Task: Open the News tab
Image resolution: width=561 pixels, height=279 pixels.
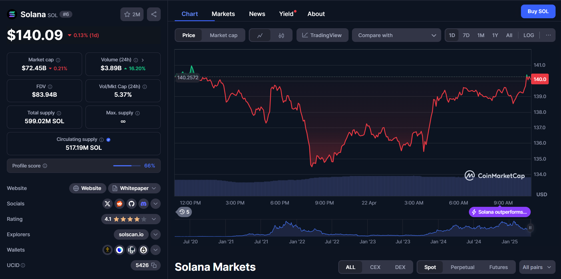Action: 257,14
